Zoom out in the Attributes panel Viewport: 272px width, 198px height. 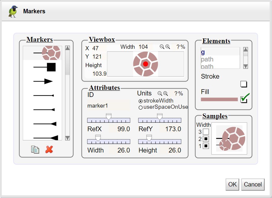[x=160, y=94]
